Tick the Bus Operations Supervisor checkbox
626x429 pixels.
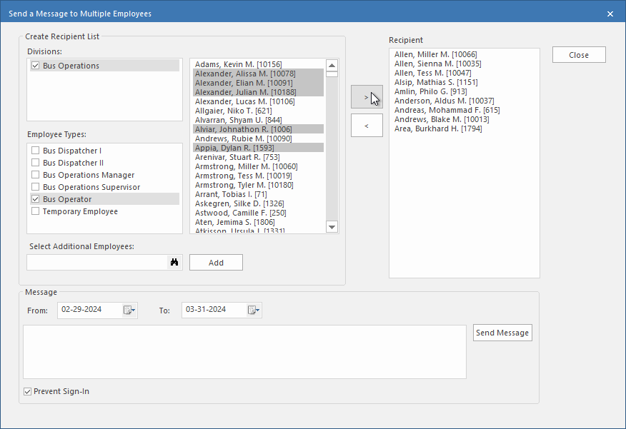tap(36, 187)
